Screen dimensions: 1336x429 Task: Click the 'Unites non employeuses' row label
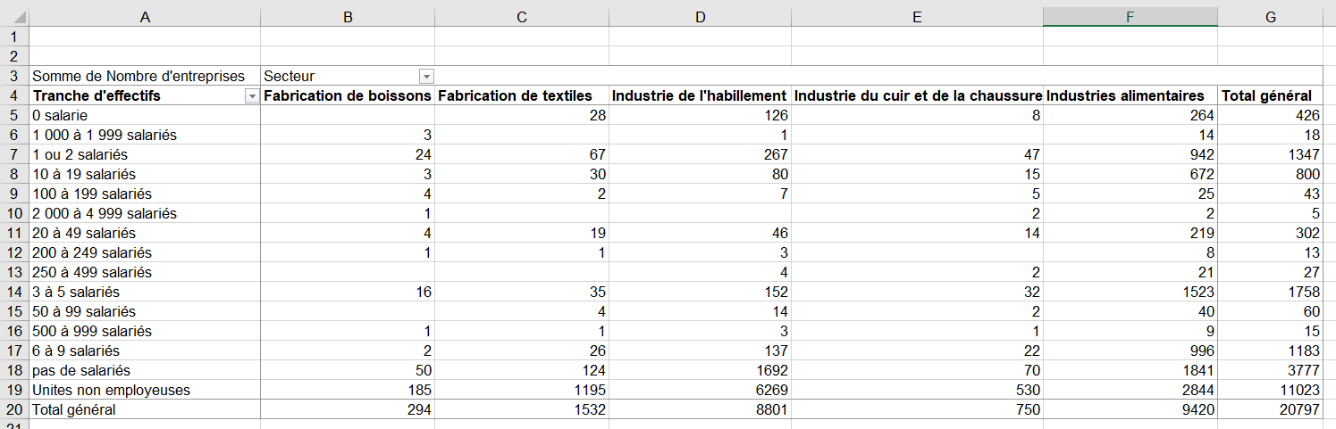[x=111, y=390]
